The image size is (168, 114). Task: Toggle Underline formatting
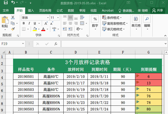point(35,23)
